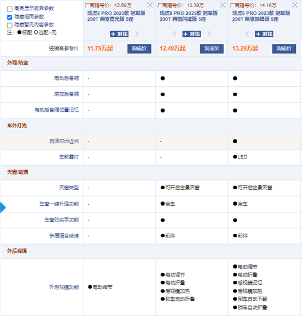Click 询底价 for 12.49万起 model
Image resolution: width=302 pixels, height=316 pixels.
(211, 49)
